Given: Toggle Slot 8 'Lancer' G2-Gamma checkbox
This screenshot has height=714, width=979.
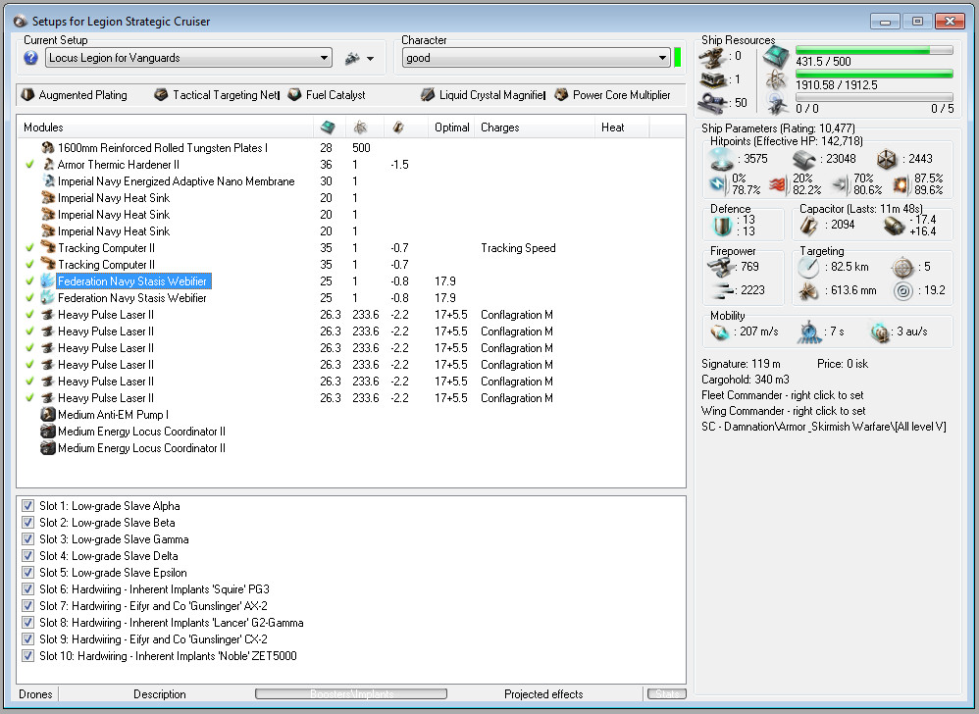Looking at the screenshot, I should (27, 622).
